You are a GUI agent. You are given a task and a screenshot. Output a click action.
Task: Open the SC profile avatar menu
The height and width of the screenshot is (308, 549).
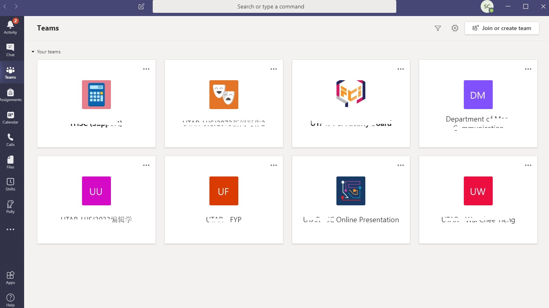point(487,6)
